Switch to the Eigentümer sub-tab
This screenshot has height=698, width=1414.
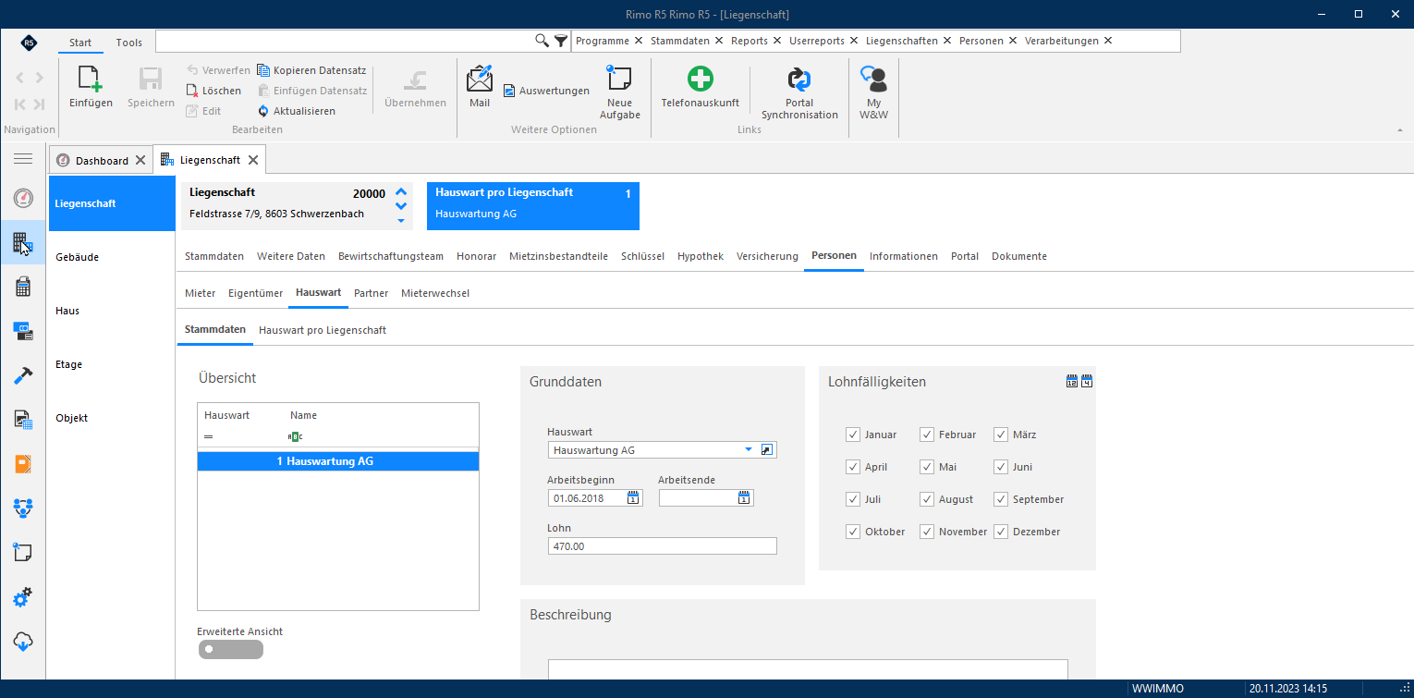pyautogui.click(x=256, y=293)
